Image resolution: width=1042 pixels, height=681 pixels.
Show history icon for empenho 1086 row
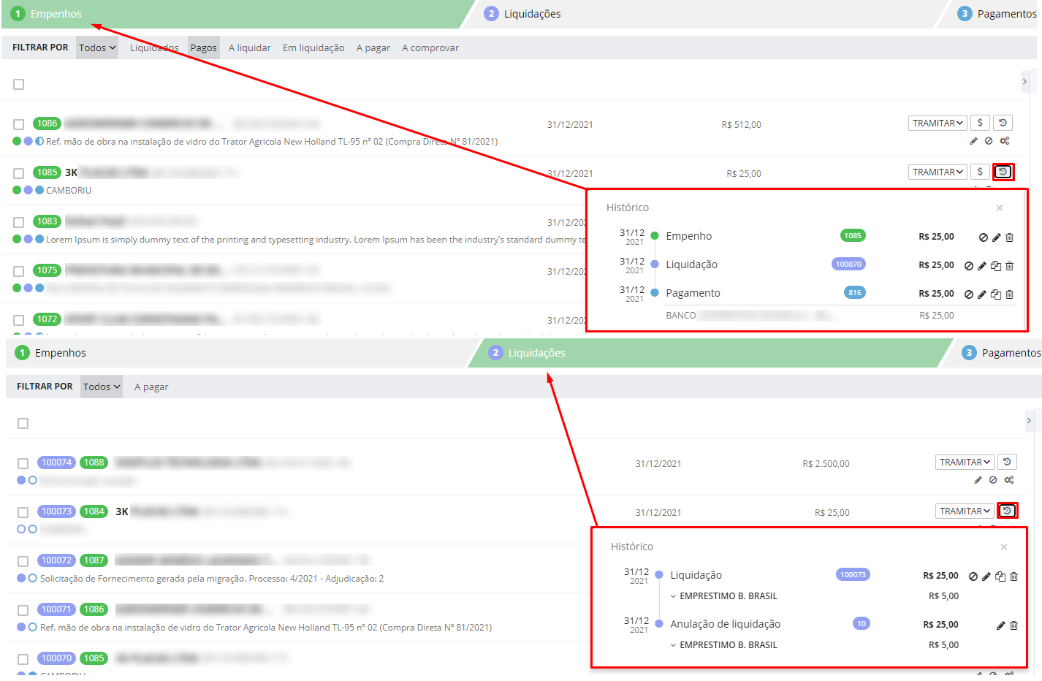1003,123
